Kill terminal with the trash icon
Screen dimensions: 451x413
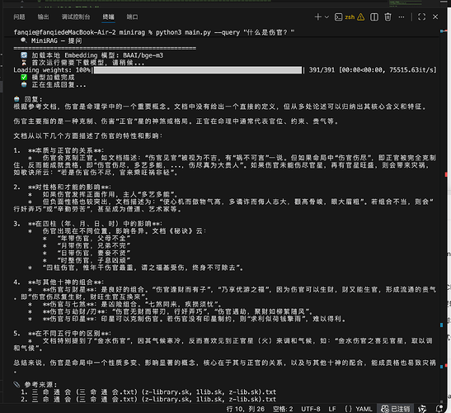click(x=388, y=17)
